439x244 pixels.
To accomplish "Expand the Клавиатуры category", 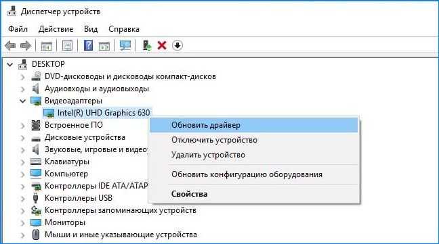I will pyautogui.click(x=23, y=162).
